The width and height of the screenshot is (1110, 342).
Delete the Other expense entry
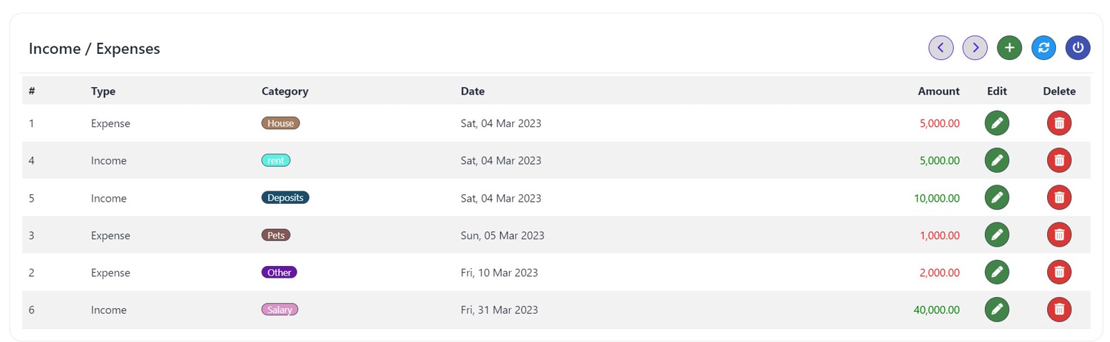1059,273
